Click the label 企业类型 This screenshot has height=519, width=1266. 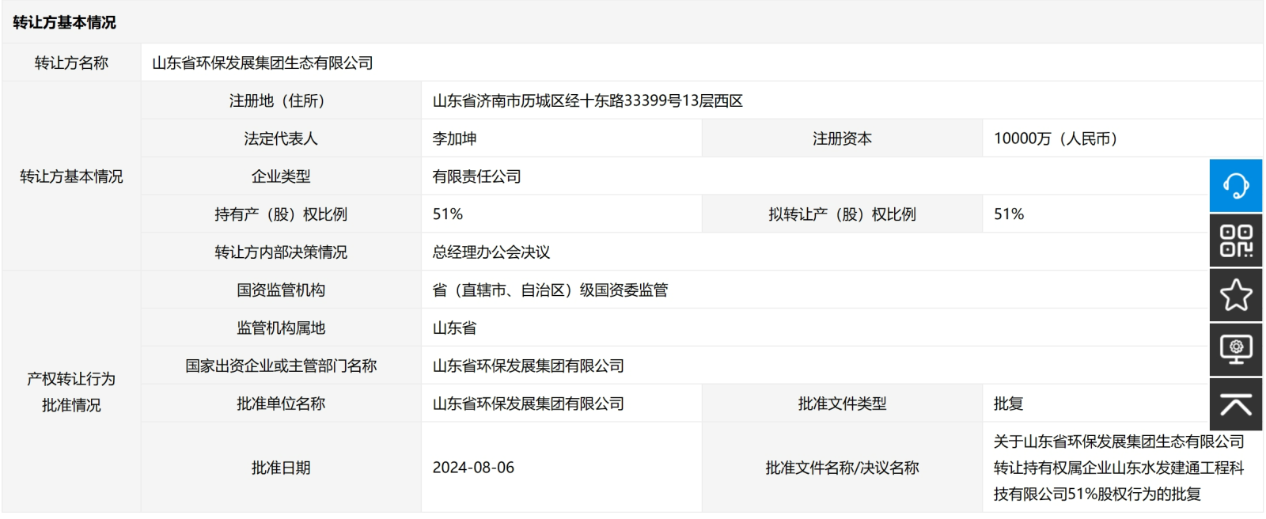pos(281,176)
